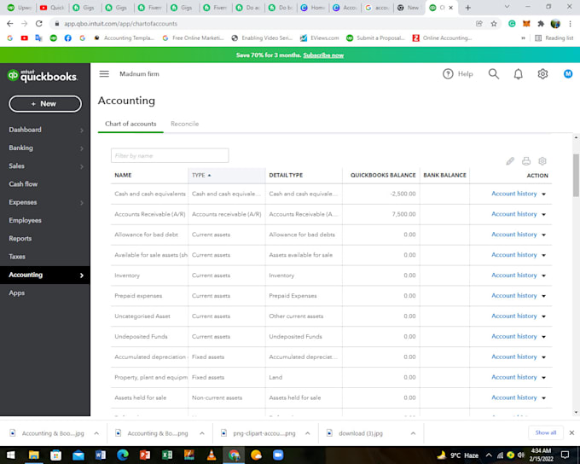Sort accounts by TYPE column header

[226, 175]
